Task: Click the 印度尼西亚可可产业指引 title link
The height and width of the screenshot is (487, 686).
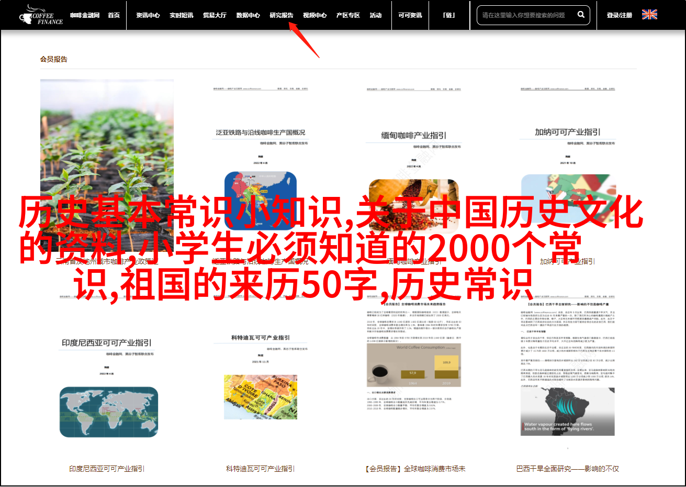Action: tap(107, 469)
